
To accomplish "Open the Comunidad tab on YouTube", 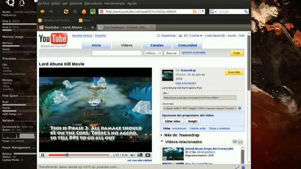I will (187, 46).
